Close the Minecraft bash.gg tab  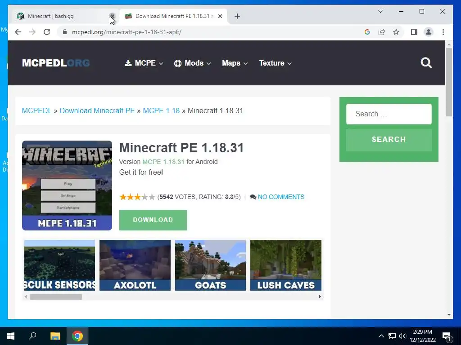(x=112, y=16)
